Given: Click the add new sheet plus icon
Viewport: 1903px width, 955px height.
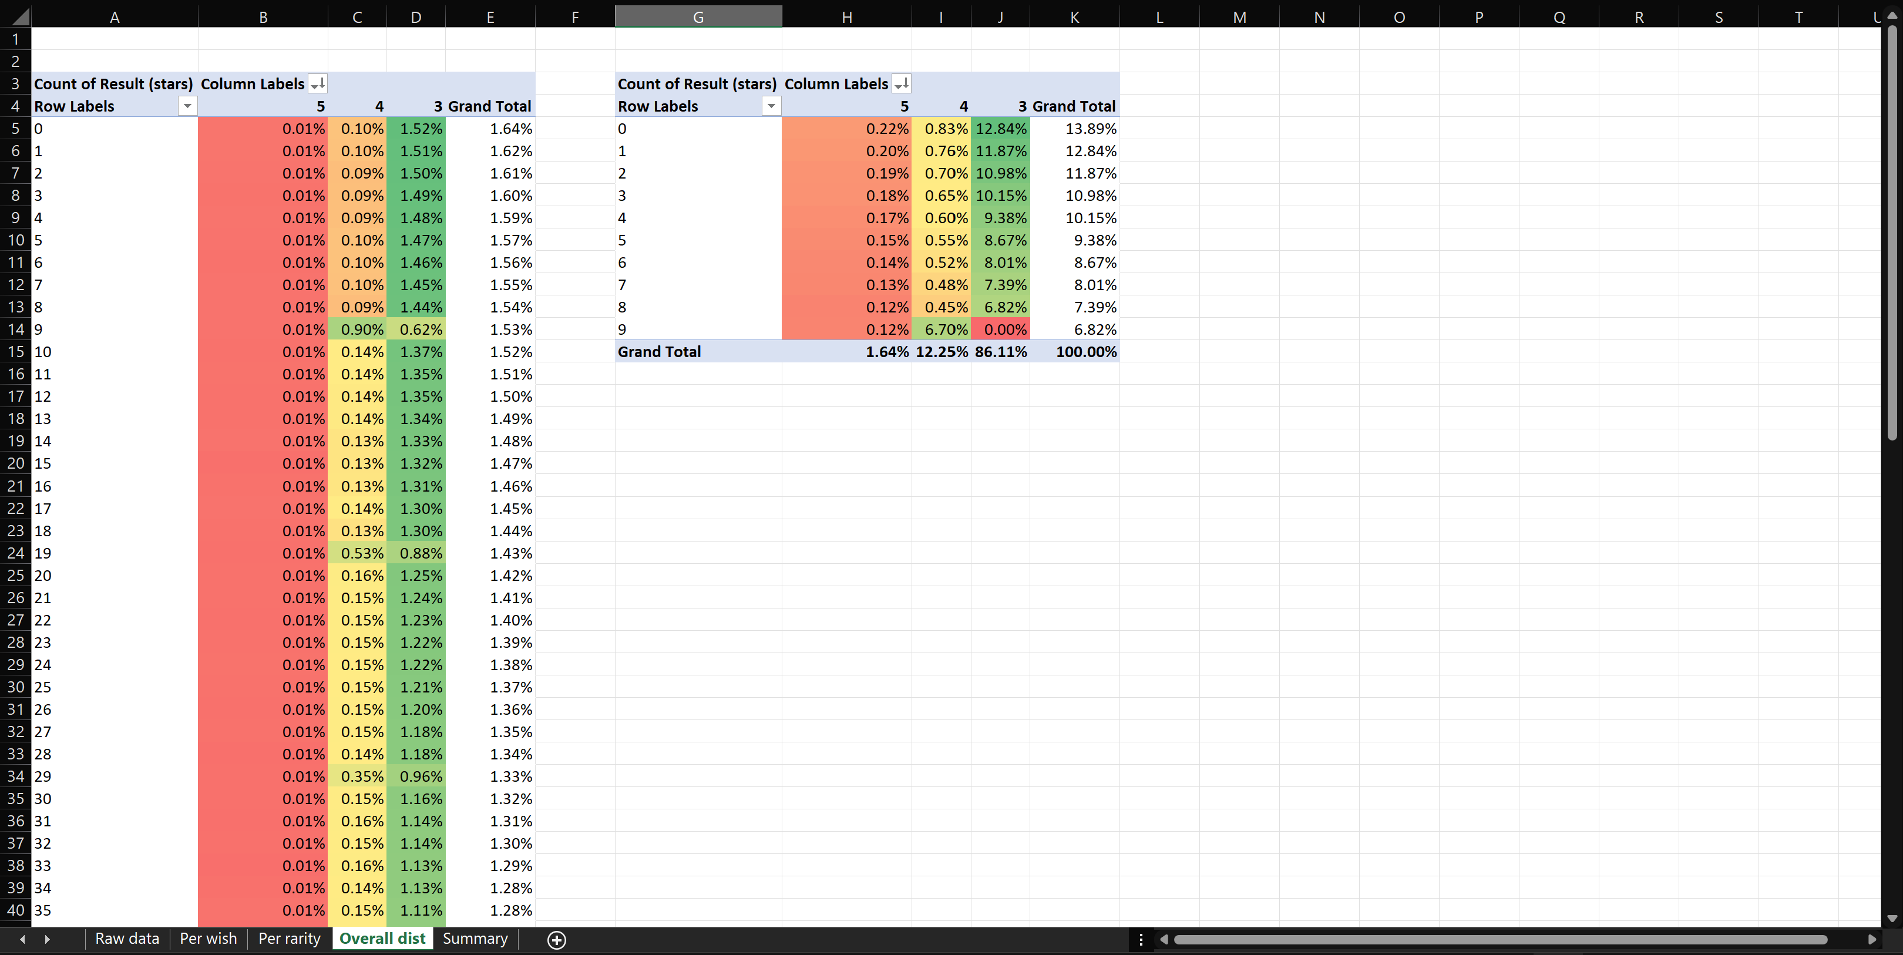Looking at the screenshot, I should click(557, 940).
